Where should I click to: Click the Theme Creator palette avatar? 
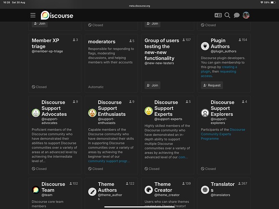(148, 190)
